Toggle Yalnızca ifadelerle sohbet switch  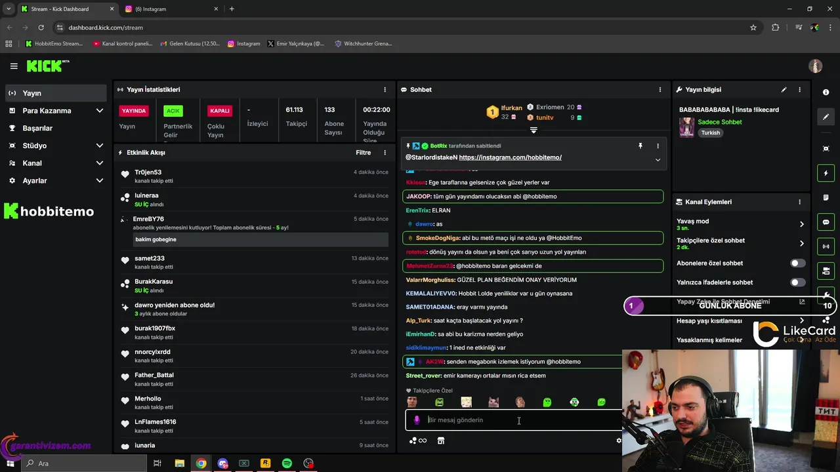(797, 283)
